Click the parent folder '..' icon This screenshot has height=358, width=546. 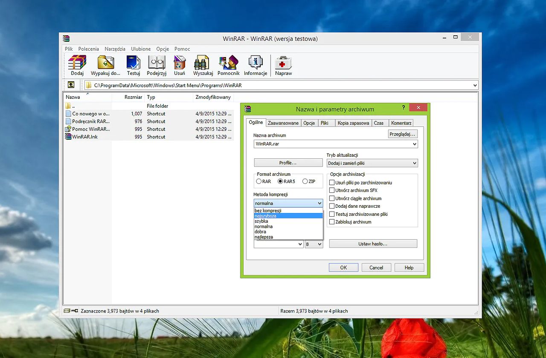pyautogui.click(x=68, y=106)
